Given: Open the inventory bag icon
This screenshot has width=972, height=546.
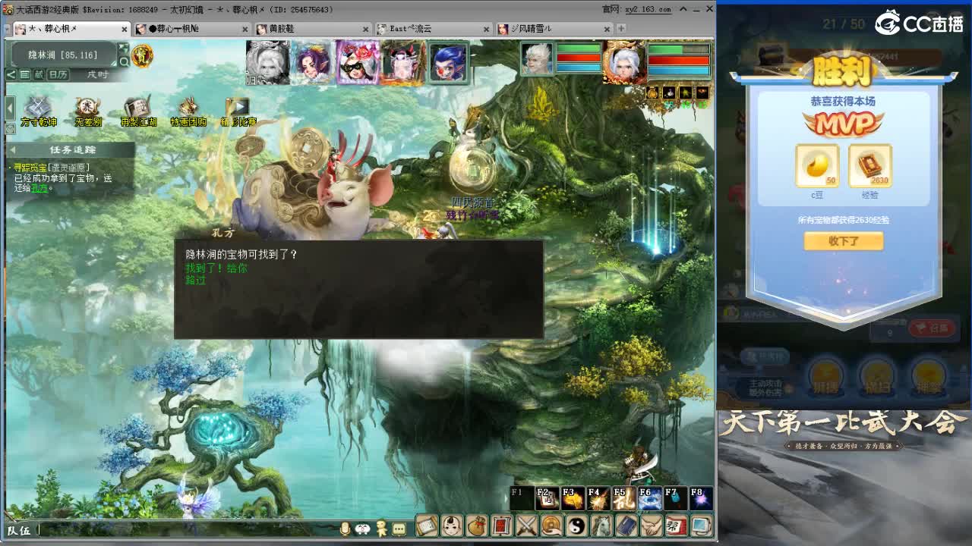Looking at the screenshot, I should pyautogui.click(x=477, y=526).
